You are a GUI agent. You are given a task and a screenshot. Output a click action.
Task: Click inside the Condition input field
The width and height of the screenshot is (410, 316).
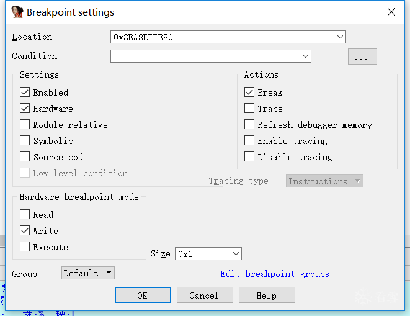tap(205, 56)
